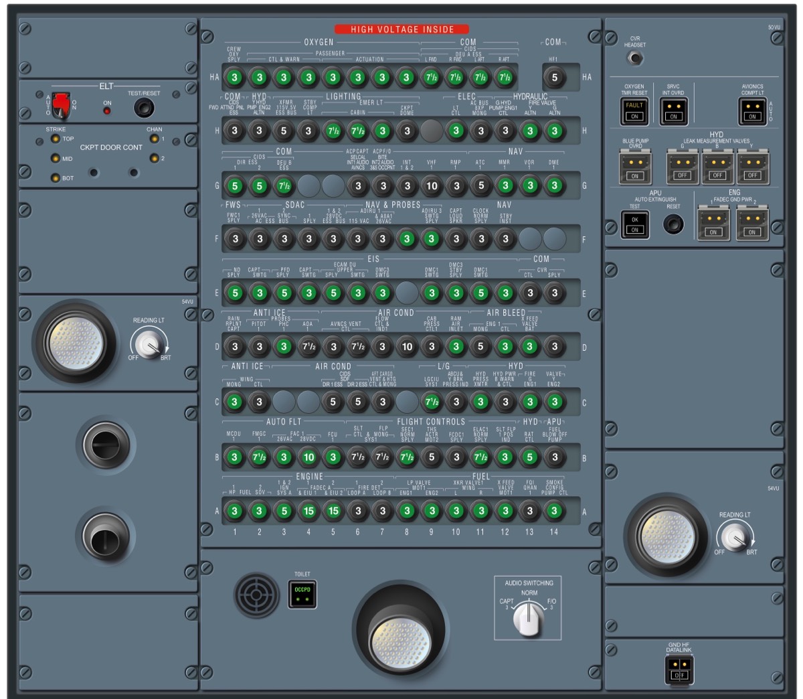The width and height of the screenshot is (803, 699).
Task: Click the VHF 1 ten-amp breaker
Action: pos(432,185)
